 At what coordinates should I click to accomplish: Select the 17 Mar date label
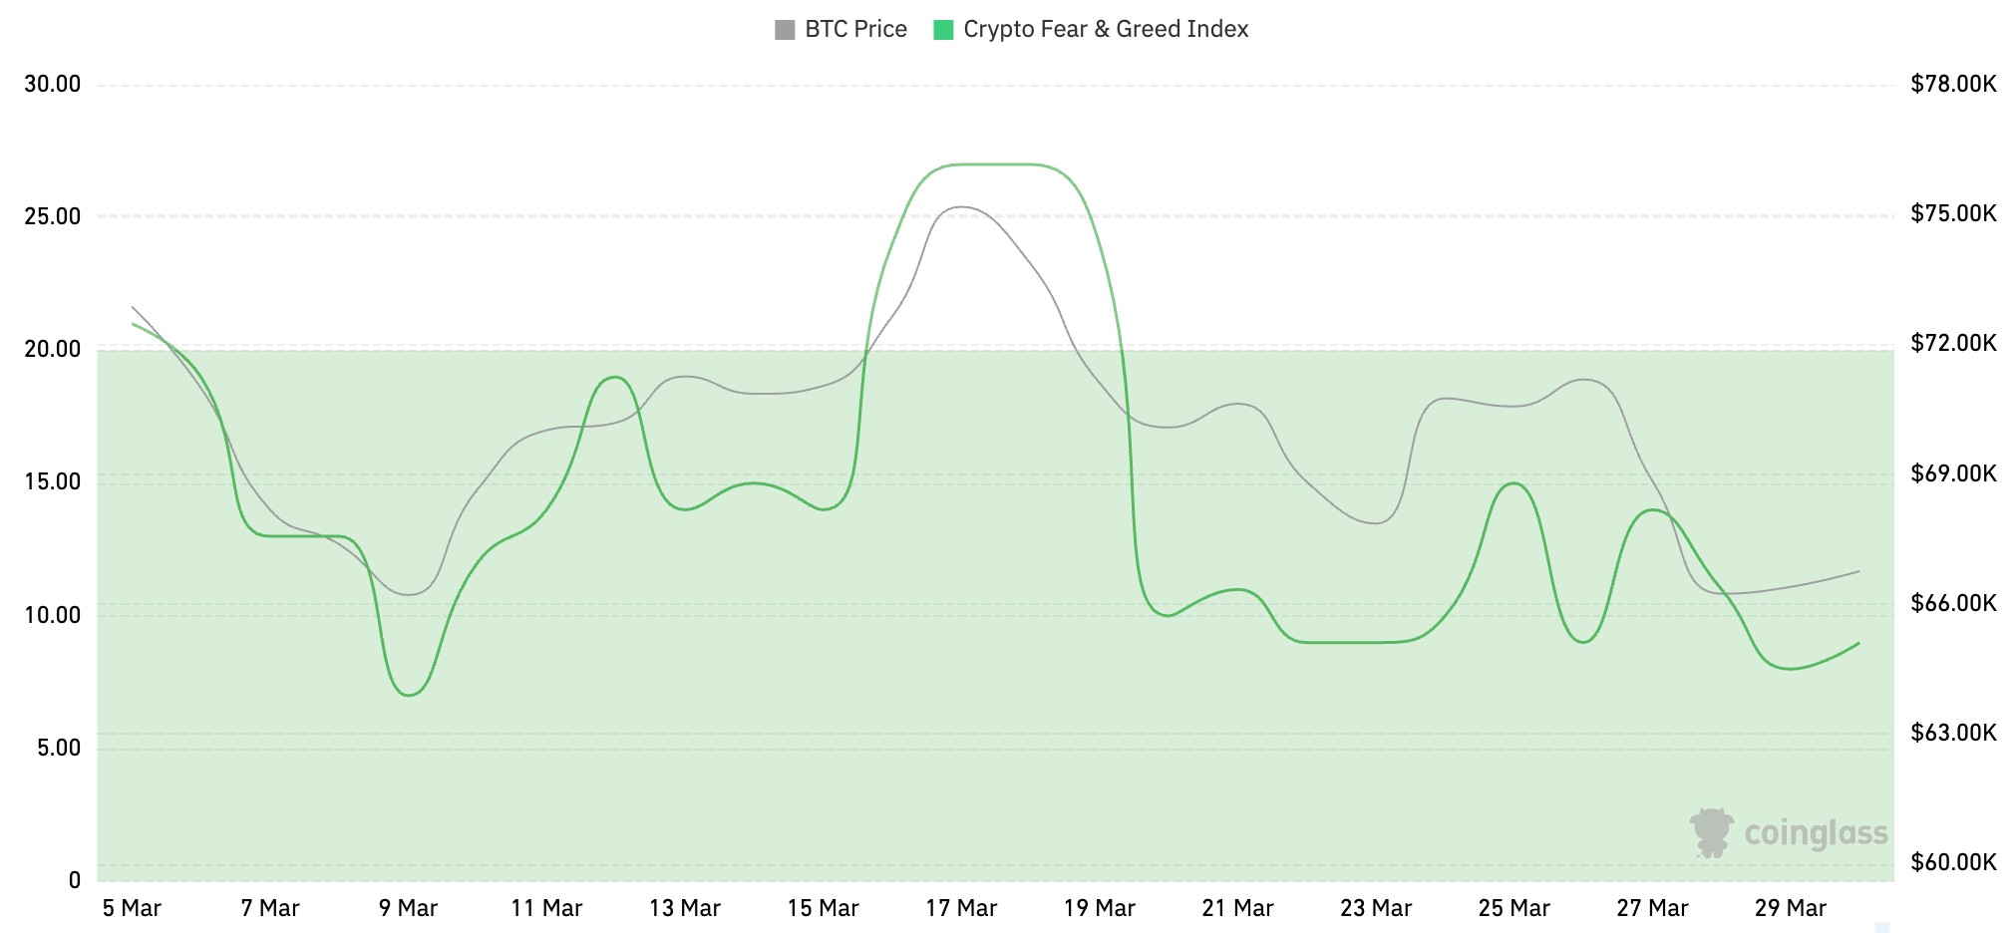pyautogui.click(x=961, y=908)
